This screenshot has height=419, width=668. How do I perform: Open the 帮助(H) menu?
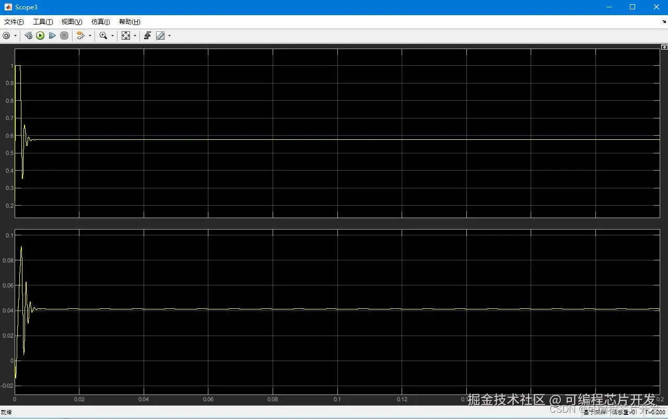(130, 21)
